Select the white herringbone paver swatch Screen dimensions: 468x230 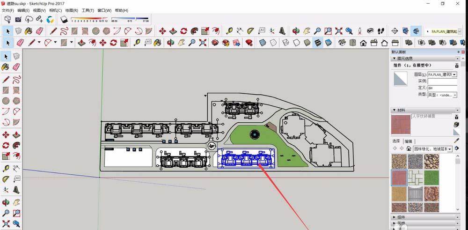pyautogui.click(x=416, y=178)
